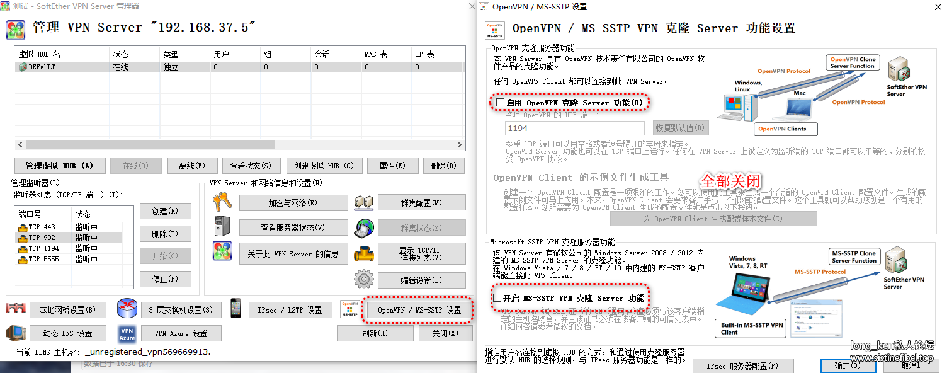Image resolution: width=942 pixels, height=373 pixels.
Task: Click the server computer icon beside 查看服务器状态
Action: pyautogui.click(x=222, y=227)
